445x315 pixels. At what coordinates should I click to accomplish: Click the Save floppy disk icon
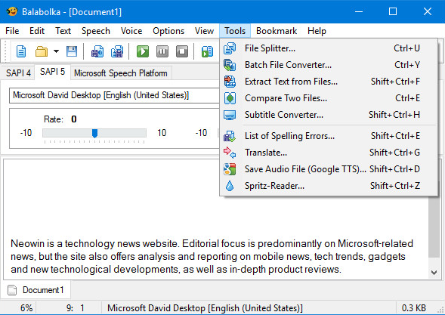(72, 51)
